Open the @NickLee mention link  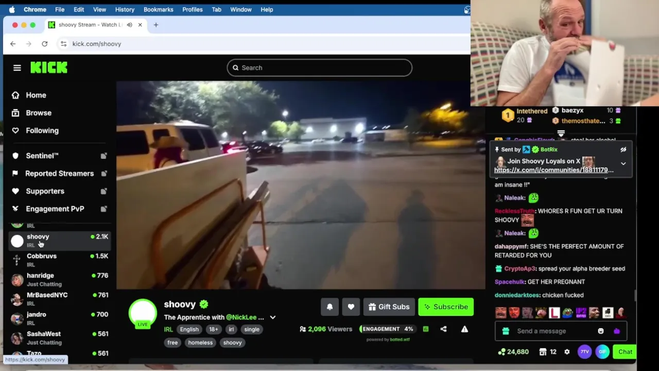(x=241, y=317)
